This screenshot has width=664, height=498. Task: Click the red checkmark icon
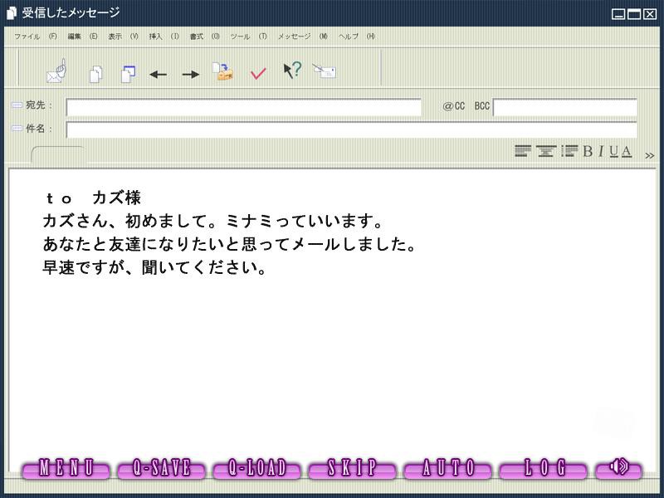pos(258,74)
